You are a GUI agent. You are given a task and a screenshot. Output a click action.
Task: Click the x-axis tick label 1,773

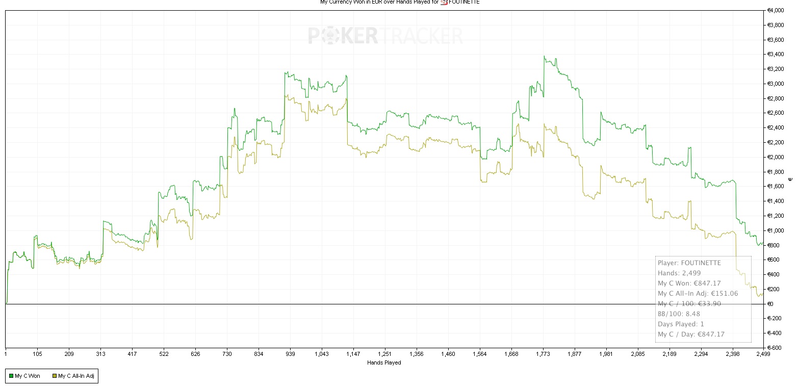coord(543,354)
